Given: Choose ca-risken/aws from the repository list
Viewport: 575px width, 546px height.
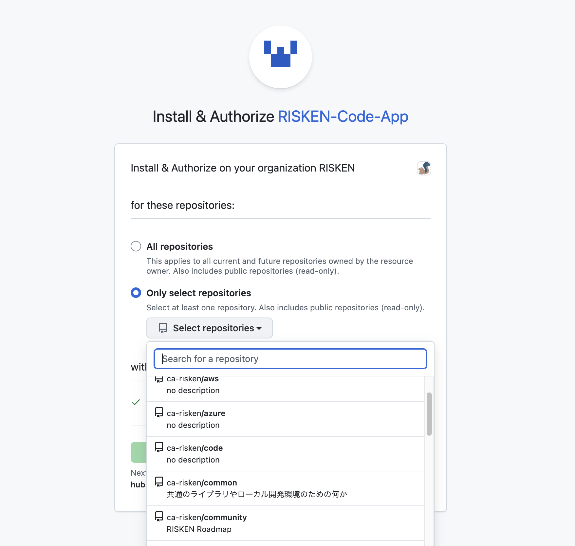Looking at the screenshot, I should [x=286, y=388].
